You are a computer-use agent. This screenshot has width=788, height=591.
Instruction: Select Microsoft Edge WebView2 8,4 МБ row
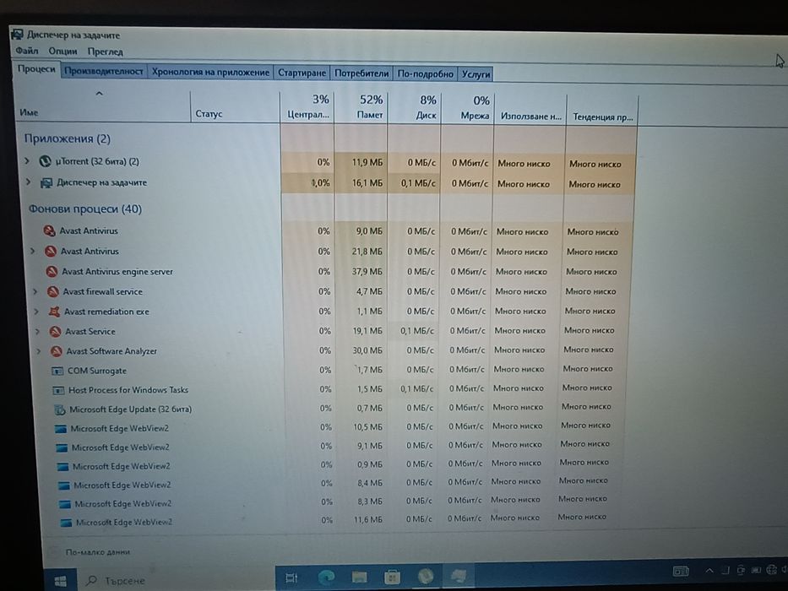tap(334, 484)
